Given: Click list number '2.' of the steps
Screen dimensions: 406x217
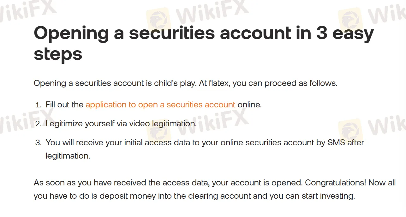Looking at the screenshot, I should pos(38,124).
